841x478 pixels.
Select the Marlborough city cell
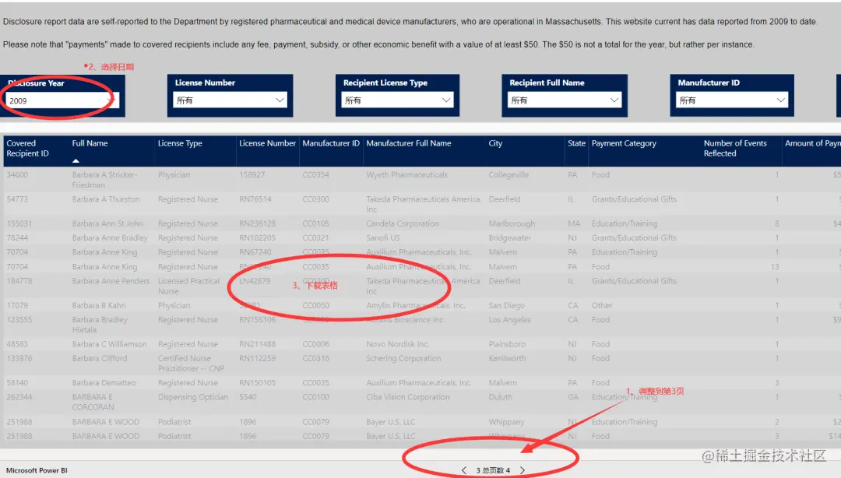point(511,223)
